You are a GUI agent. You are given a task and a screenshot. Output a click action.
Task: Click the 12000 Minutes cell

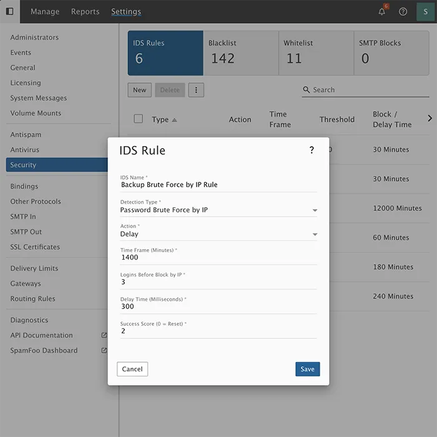tap(398, 208)
